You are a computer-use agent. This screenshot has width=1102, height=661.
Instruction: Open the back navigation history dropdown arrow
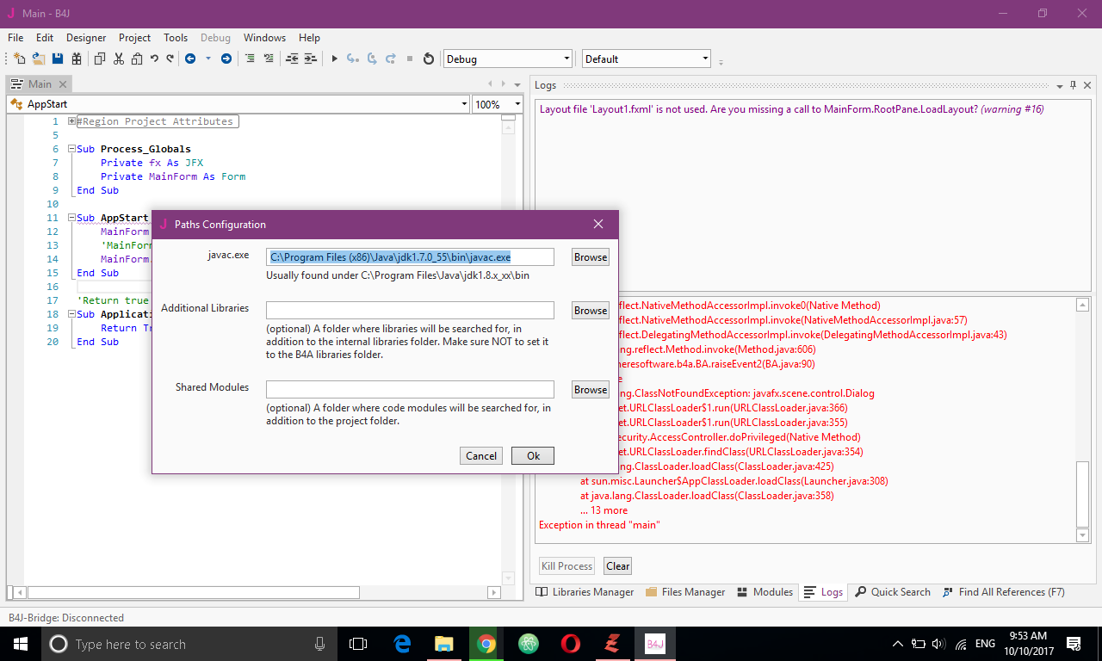(207, 59)
